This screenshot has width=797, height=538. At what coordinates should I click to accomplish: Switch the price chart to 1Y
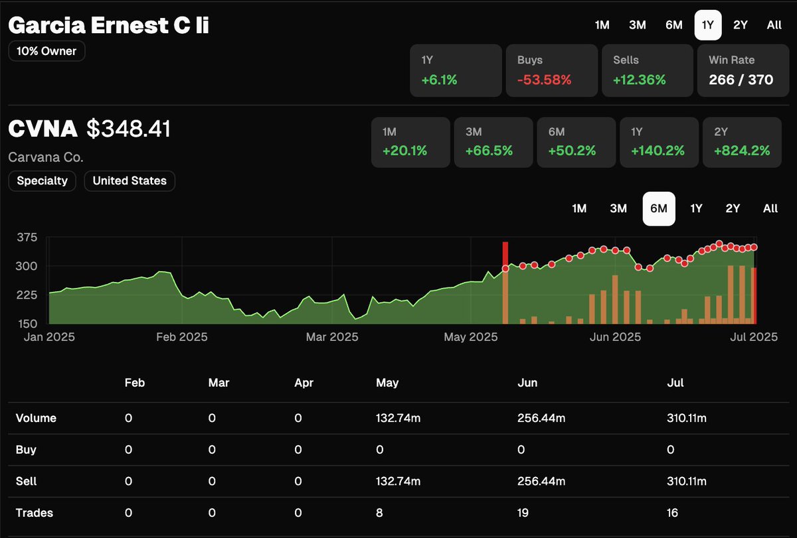tap(696, 209)
